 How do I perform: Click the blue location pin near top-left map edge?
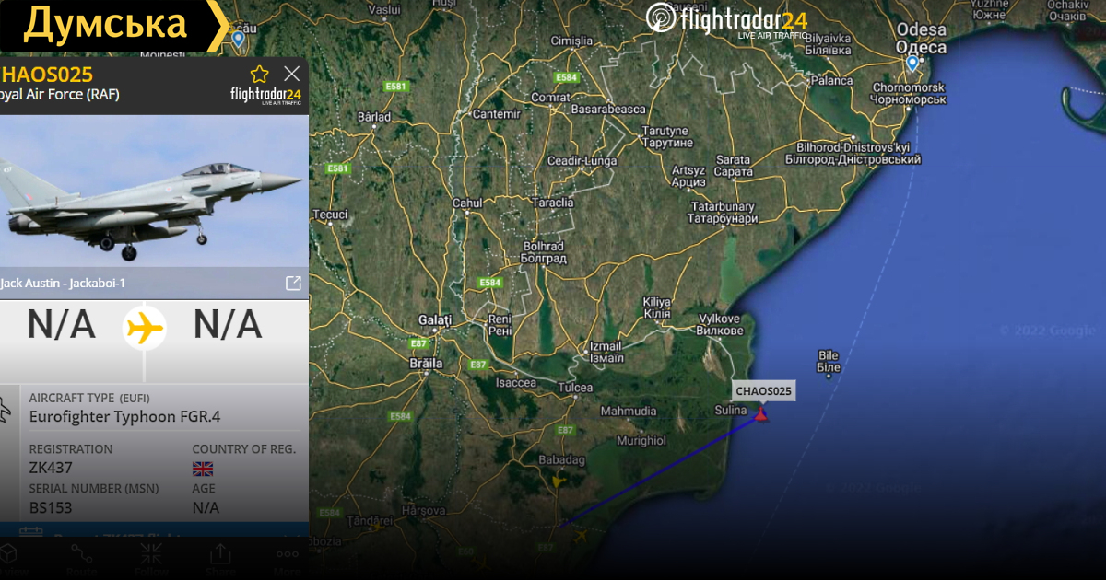coord(238,40)
